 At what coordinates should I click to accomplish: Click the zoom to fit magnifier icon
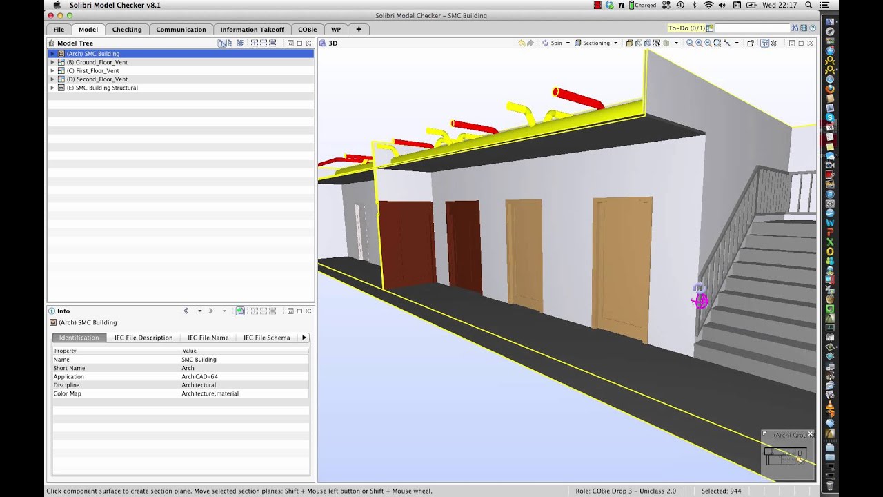pyautogui.click(x=690, y=43)
